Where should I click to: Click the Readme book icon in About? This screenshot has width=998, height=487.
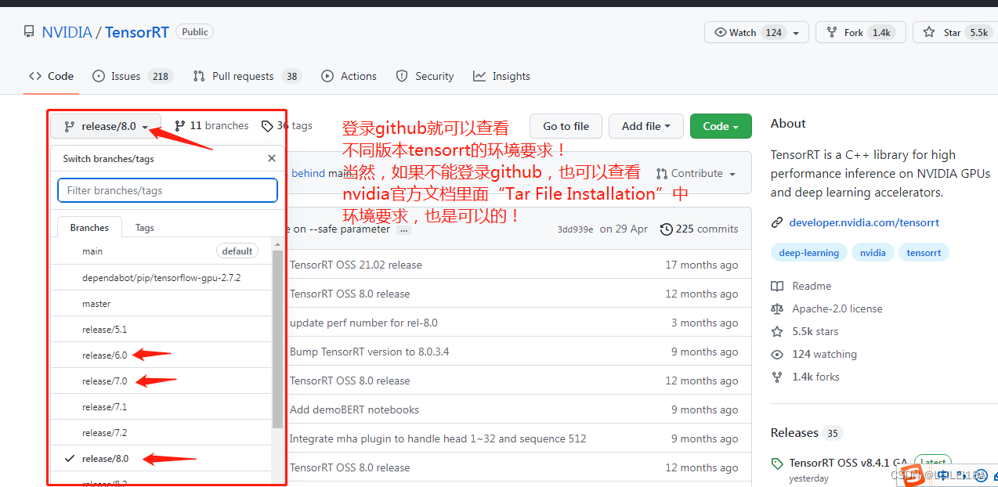776,286
